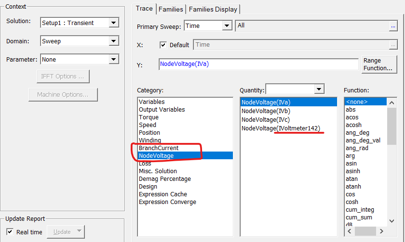Toggle the Default X checkbox
This screenshot has width=405, height=242.
pyautogui.click(x=163, y=45)
